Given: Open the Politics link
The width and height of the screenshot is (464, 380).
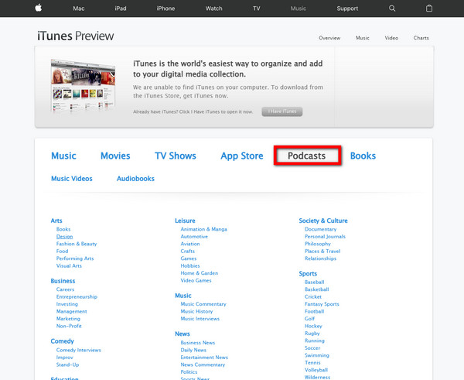Looking at the screenshot, I should pyautogui.click(x=189, y=372).
